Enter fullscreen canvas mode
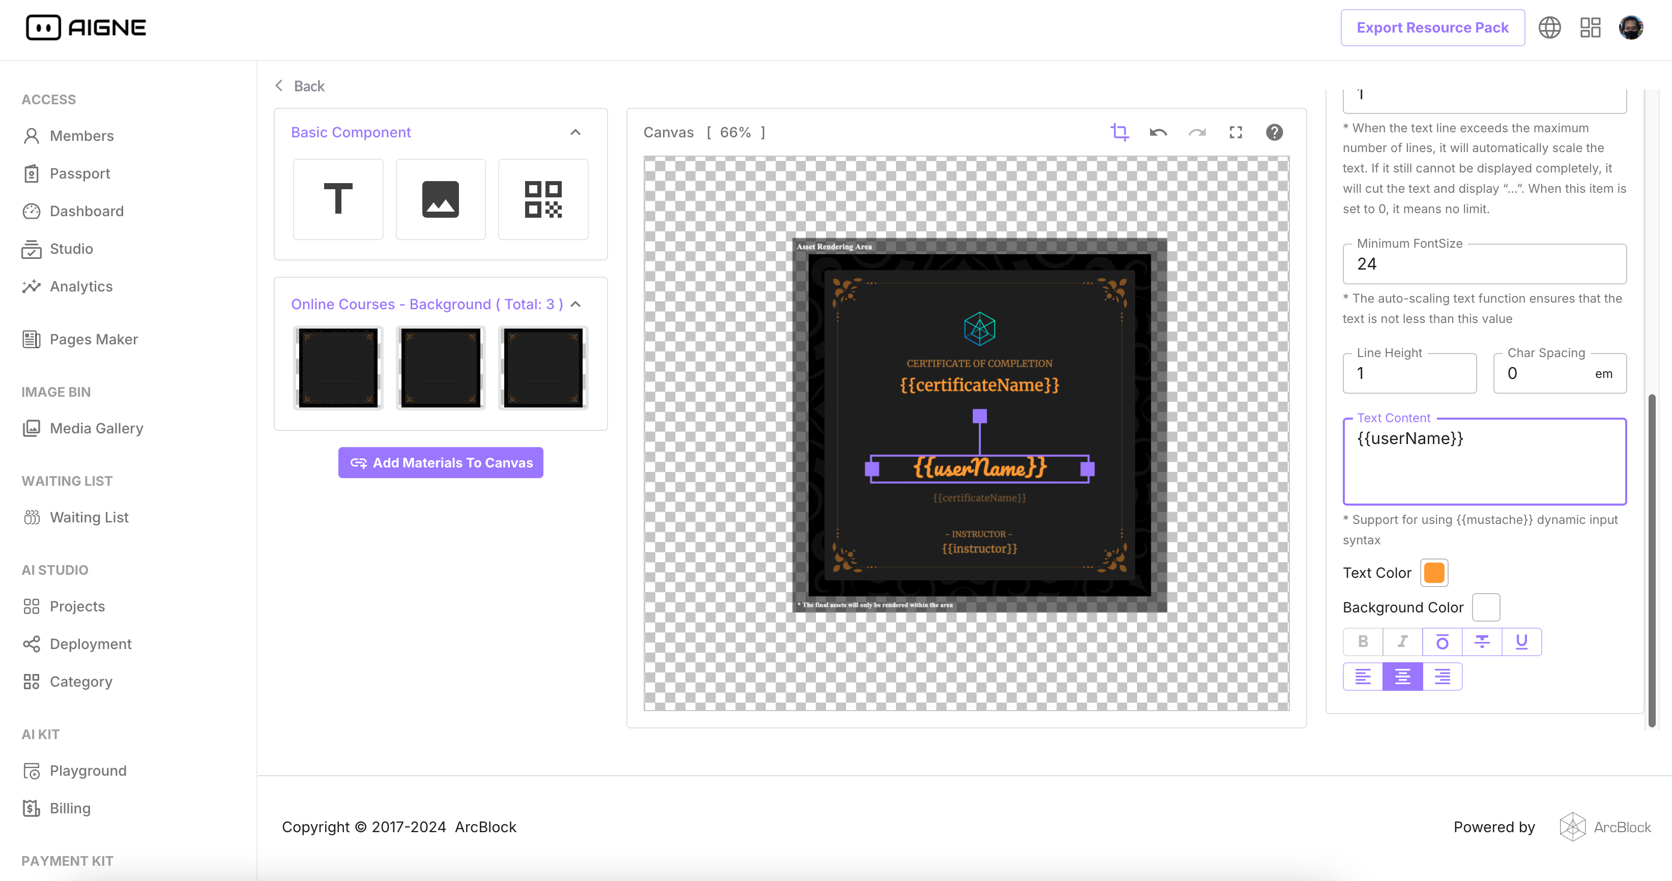Viewport: 1672px width, 881px height. 1235,132
